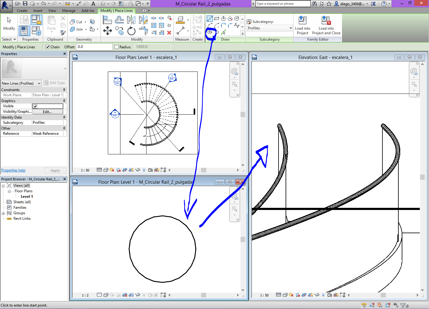Click the Help question mark icon
This screenshot has width=429, height=309.
coord(384,4)
